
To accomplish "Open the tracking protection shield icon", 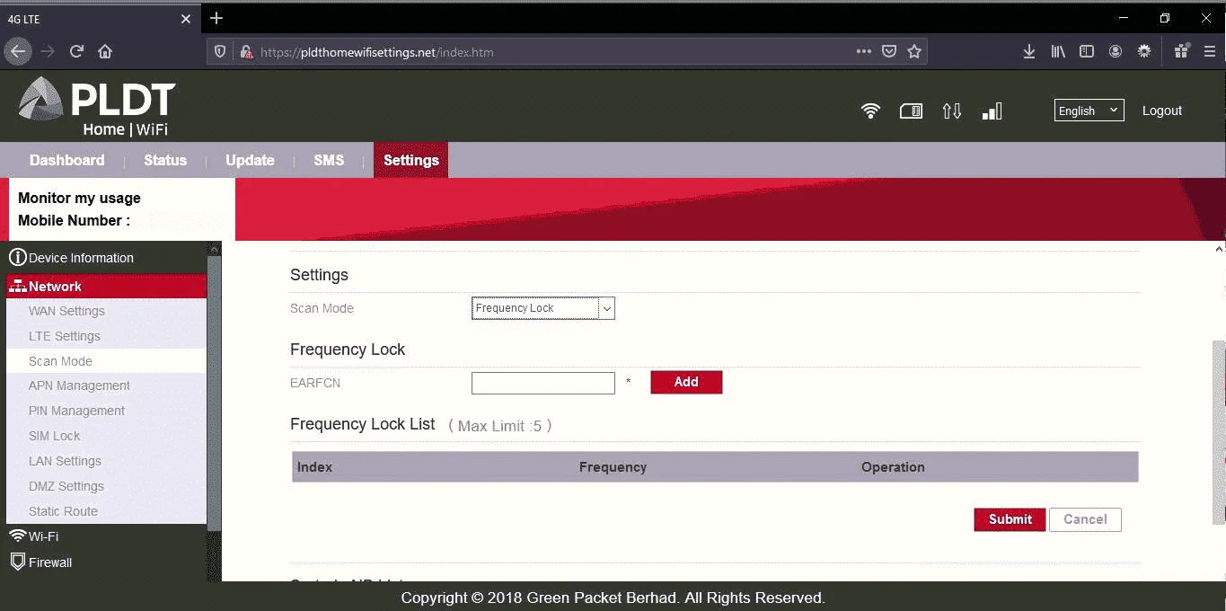I will pyautogui.click(x=220, y=52).
